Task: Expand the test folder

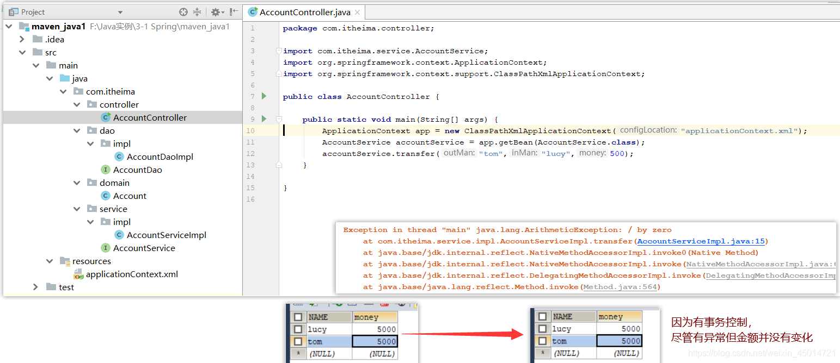Action: [35, 287]
